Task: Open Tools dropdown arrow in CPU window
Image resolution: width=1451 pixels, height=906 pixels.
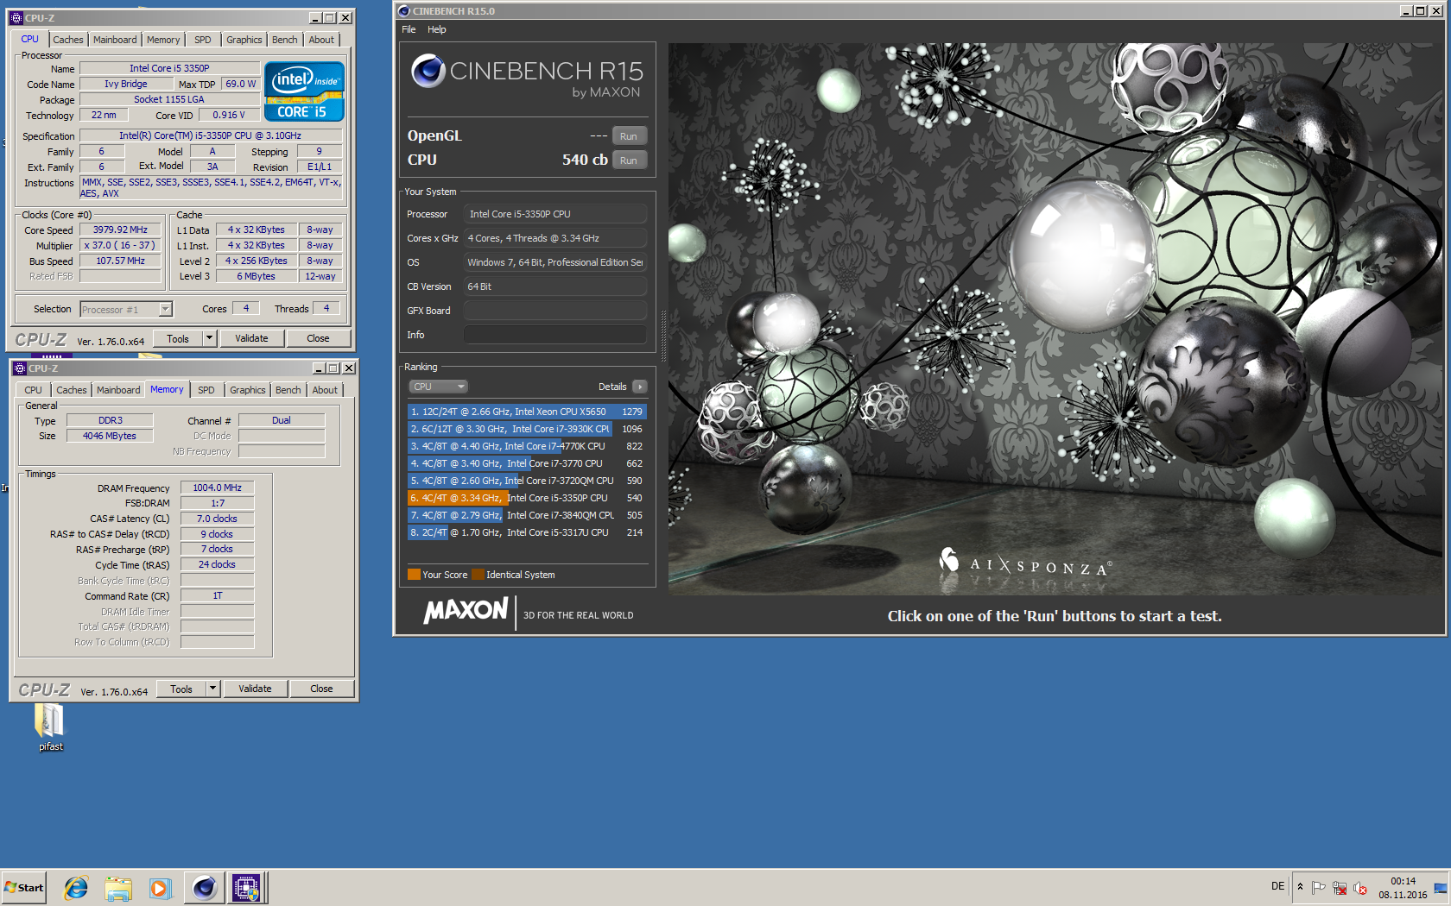Action: tap(209, 338)
